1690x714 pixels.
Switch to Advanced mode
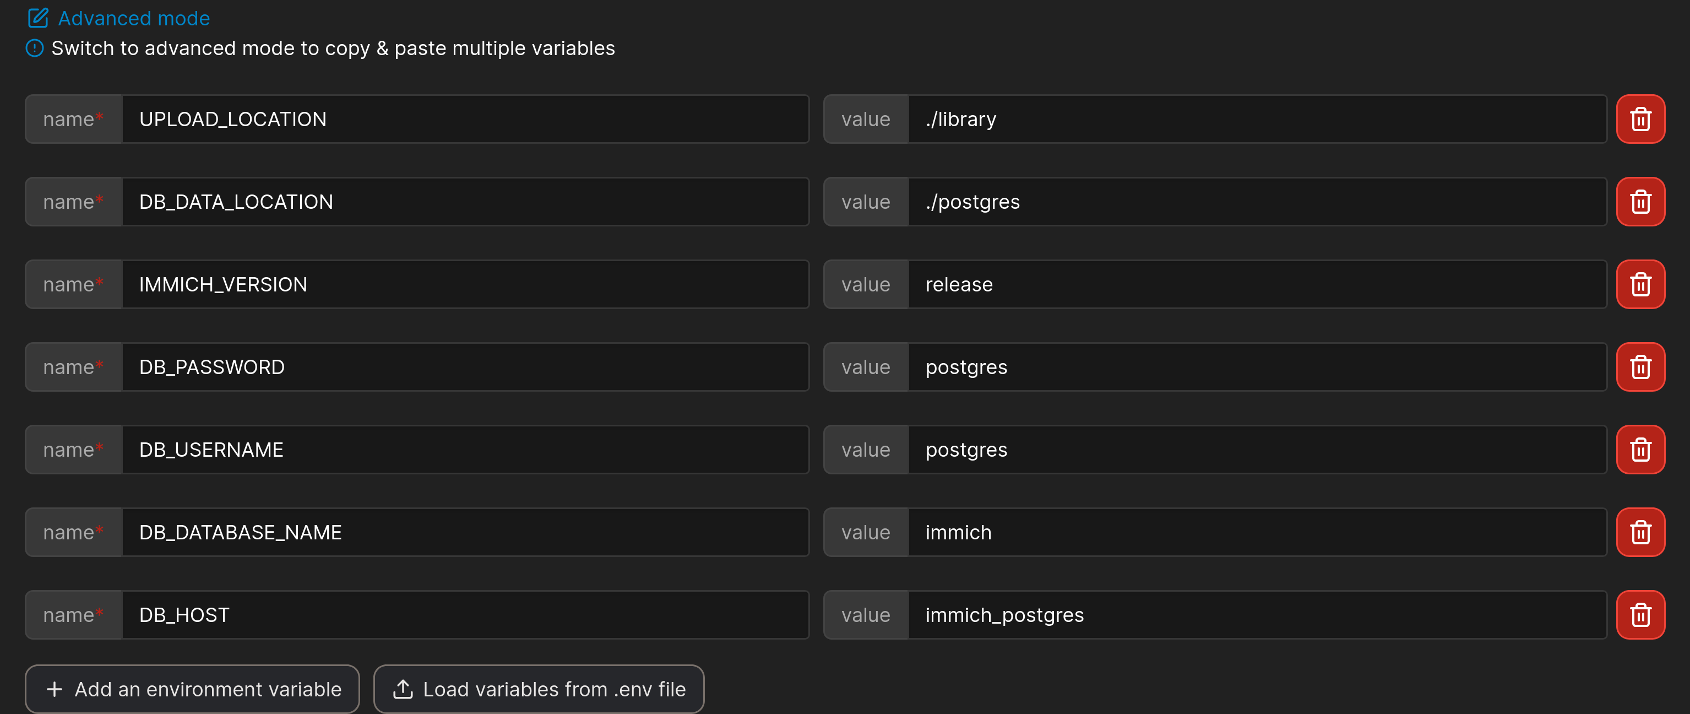tap(134, 18)
